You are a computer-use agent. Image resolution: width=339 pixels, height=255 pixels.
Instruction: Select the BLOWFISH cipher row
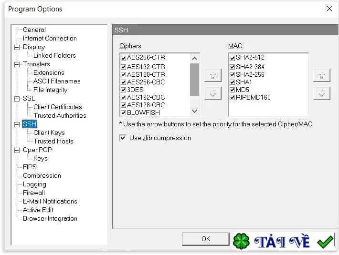pos(143,112)
